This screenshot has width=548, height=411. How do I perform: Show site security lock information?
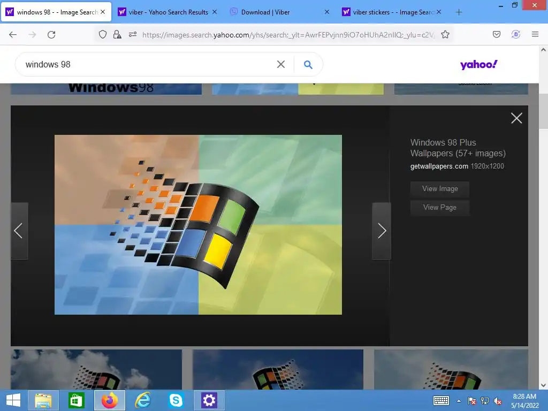117,34
